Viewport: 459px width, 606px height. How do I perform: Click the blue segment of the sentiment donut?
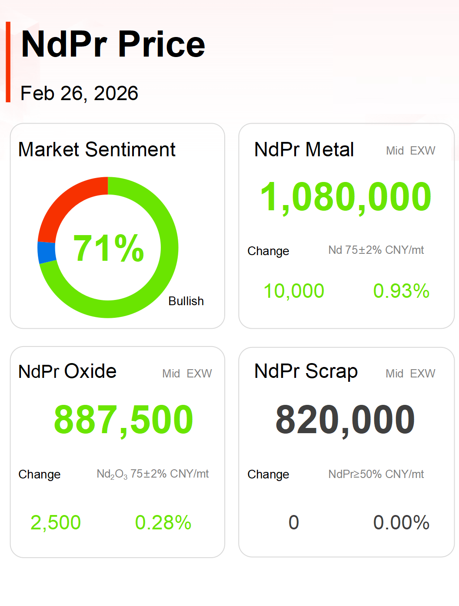pos(47,253)
